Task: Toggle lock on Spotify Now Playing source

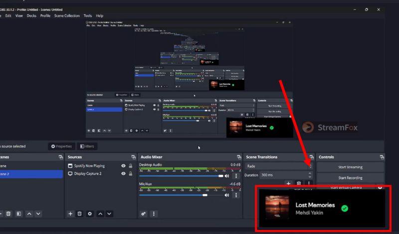Action: (131, 166)
